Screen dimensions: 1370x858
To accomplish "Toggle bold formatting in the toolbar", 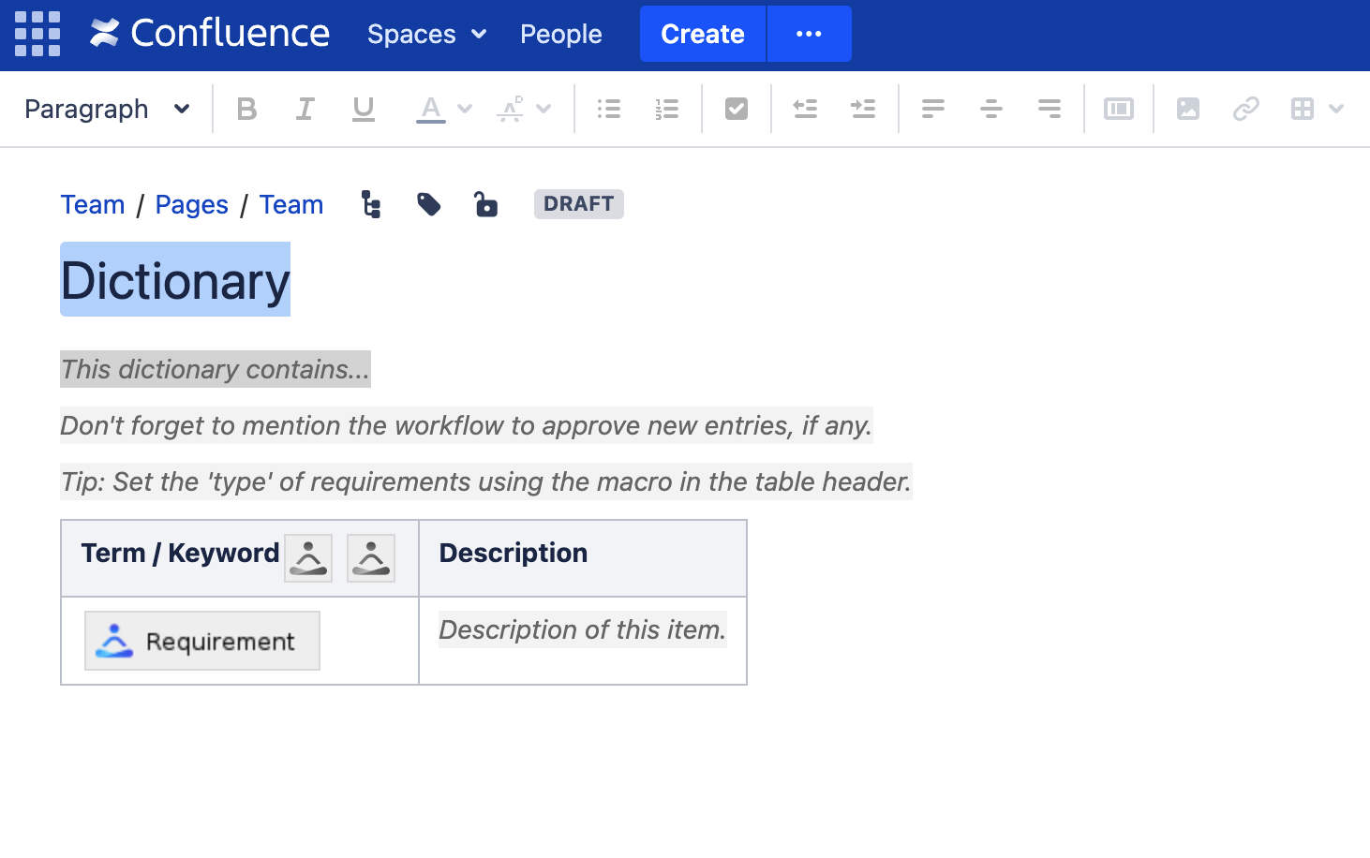I will (x=246, y=109).
